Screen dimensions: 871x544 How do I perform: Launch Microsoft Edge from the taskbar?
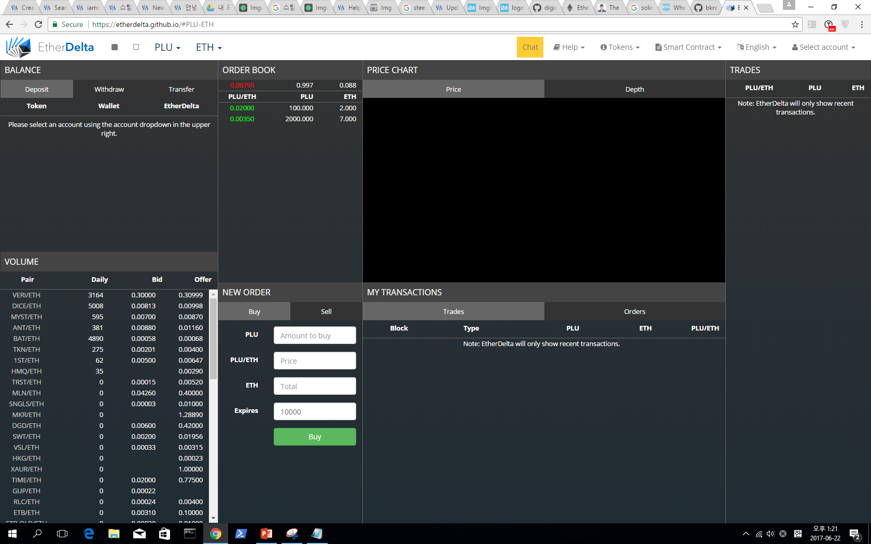click(89, 534)
